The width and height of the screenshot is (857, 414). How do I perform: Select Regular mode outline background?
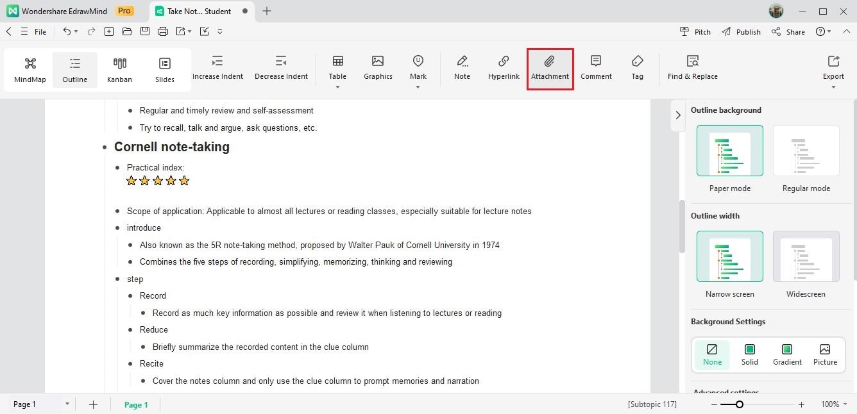click(x=806, y=151)
